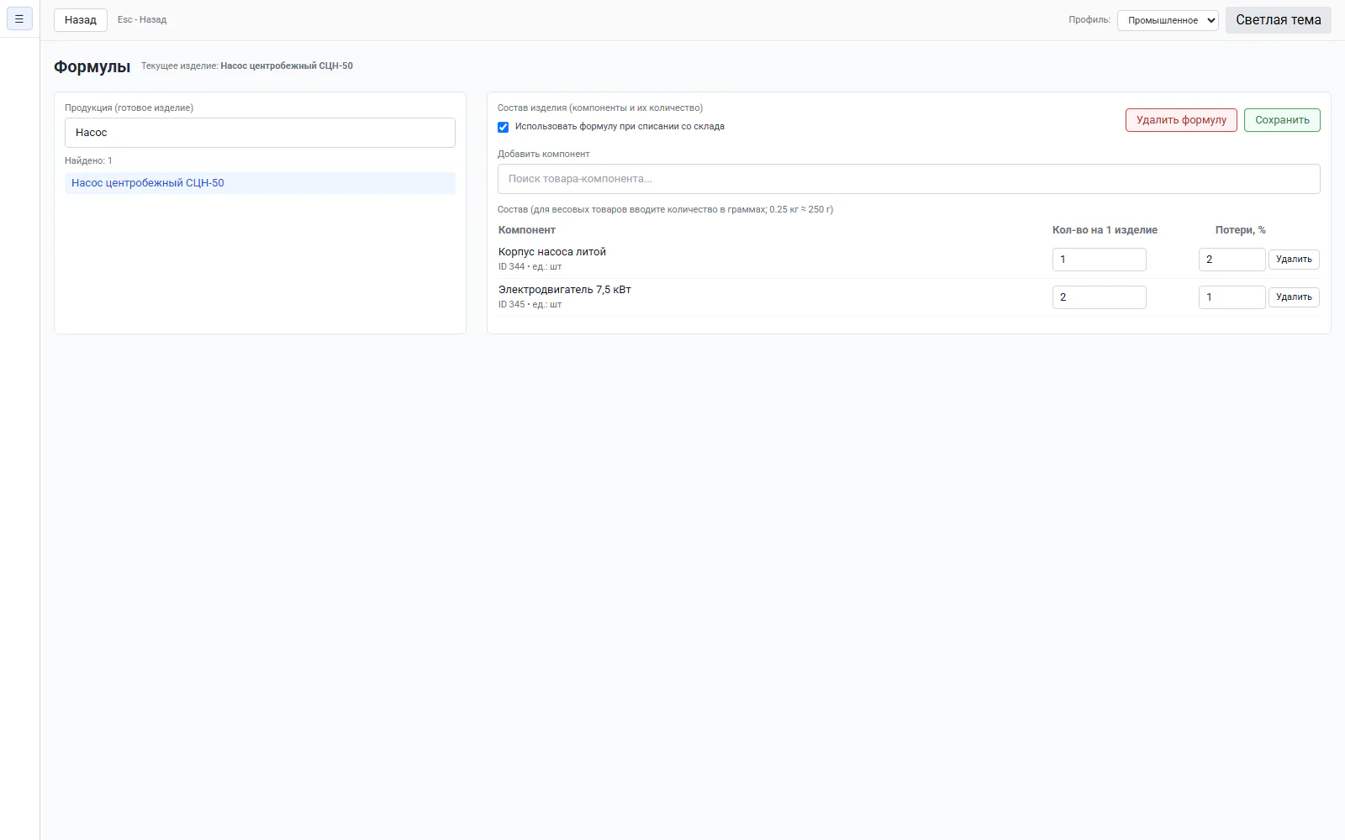Edit quantity for Корпус насоса литой
The height and width of the screenshot is (840, 1345).
[1099, 260]
